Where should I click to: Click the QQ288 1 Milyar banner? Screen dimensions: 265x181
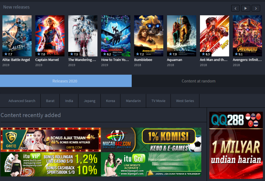236,145
